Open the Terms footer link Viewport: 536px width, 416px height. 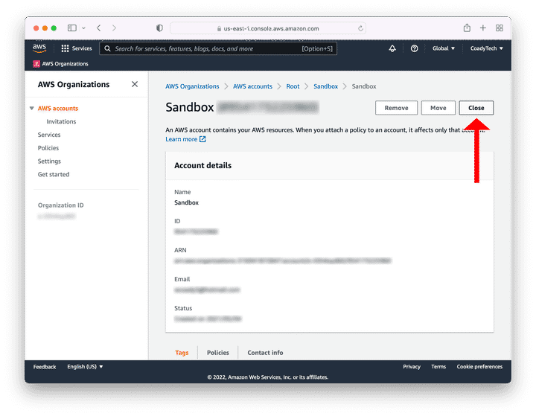pyautogui.click(x=438, y=366)
